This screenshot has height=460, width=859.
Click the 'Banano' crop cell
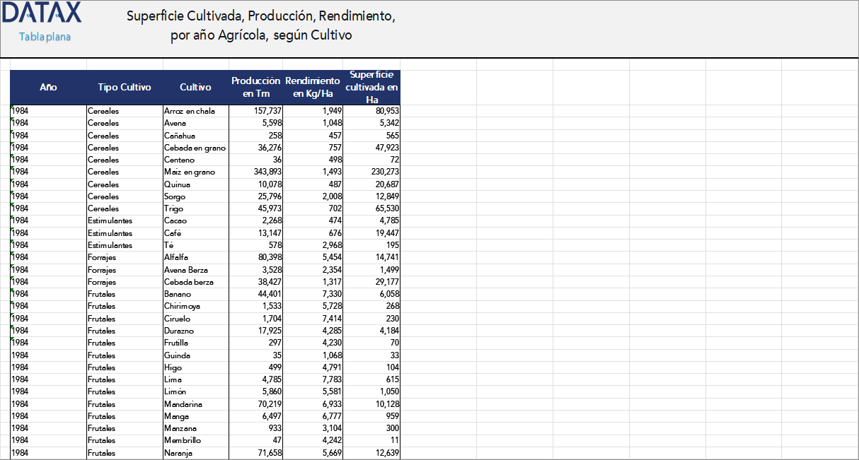[x=173, y=294]
